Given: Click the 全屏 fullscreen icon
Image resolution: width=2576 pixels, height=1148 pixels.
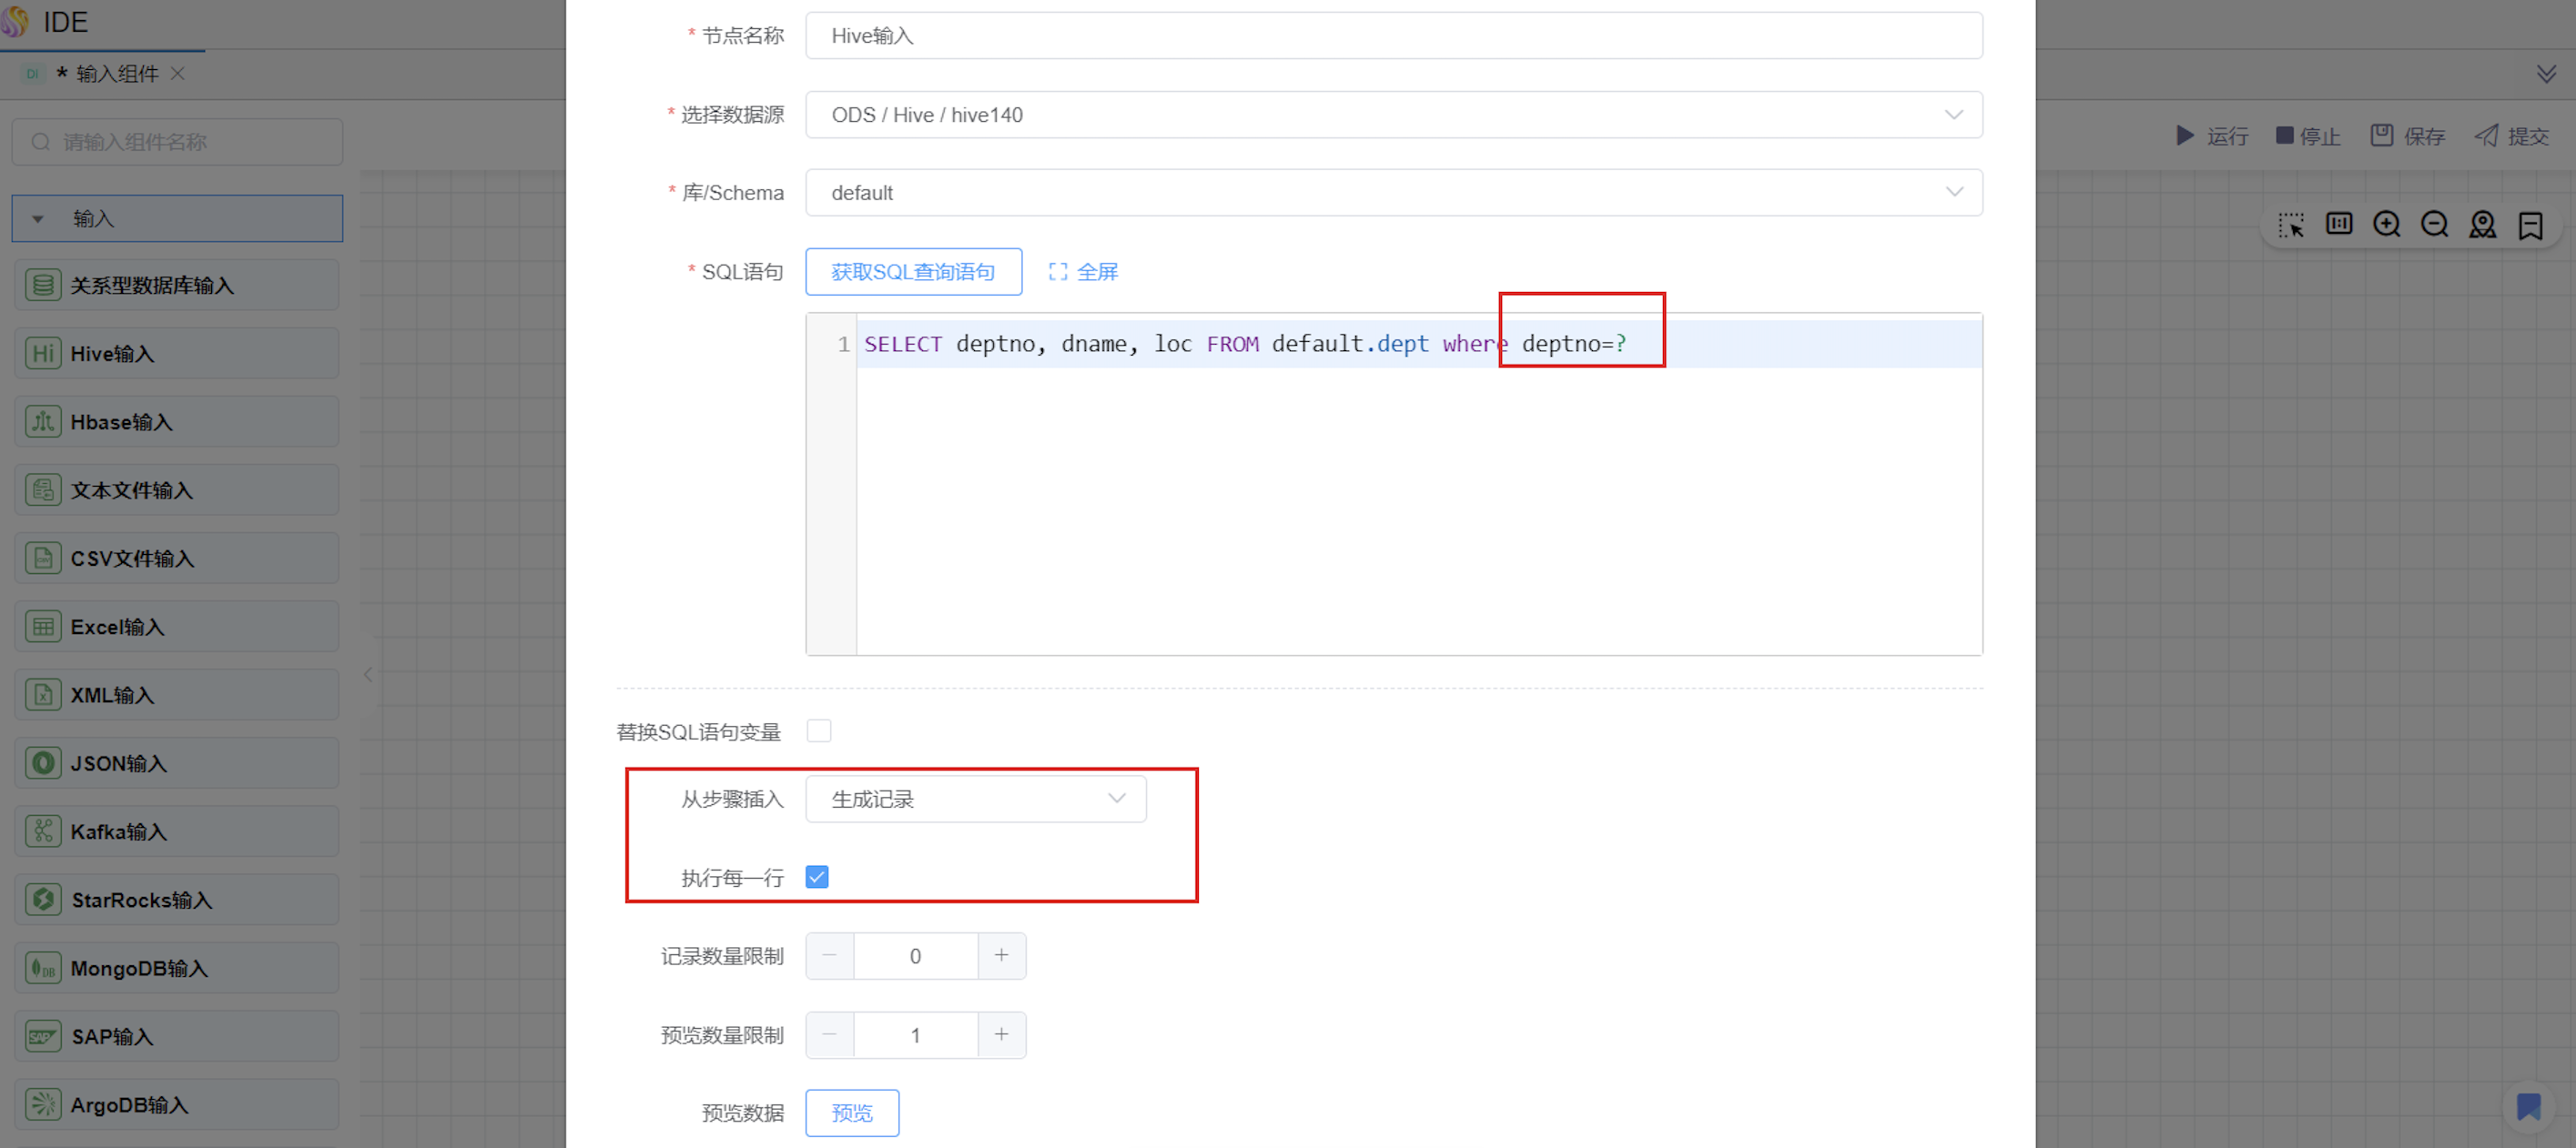Looking at the screenshot, I should (x=1058, y=272).
